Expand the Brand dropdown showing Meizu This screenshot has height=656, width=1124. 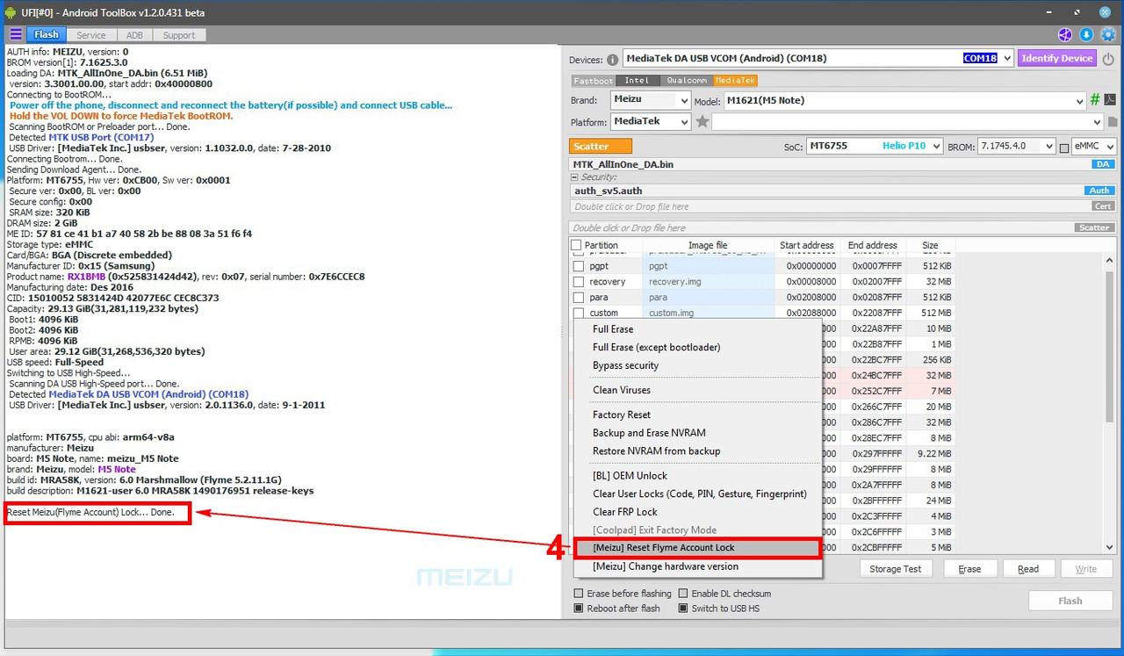pos(650,100)
